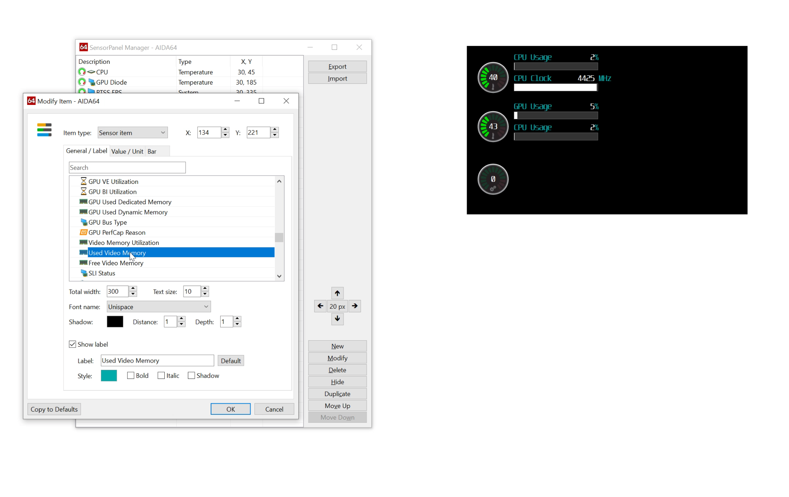The image size is (789, 497).
Task: Click the AIDA64 icon in Modify Item title bar
Action: [31, 101]
